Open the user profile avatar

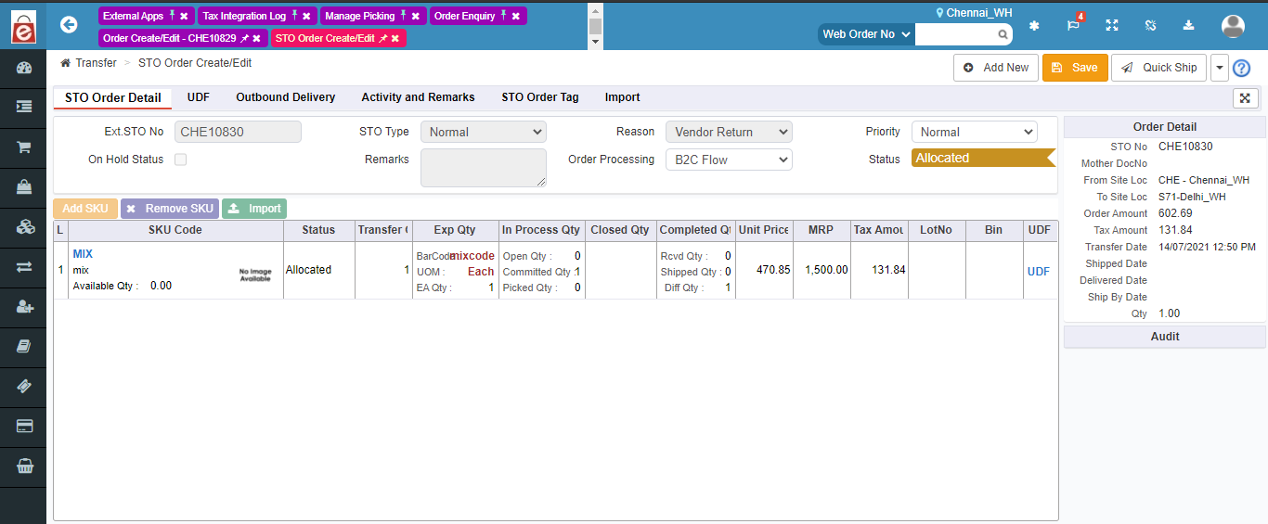pos(1233,26)
